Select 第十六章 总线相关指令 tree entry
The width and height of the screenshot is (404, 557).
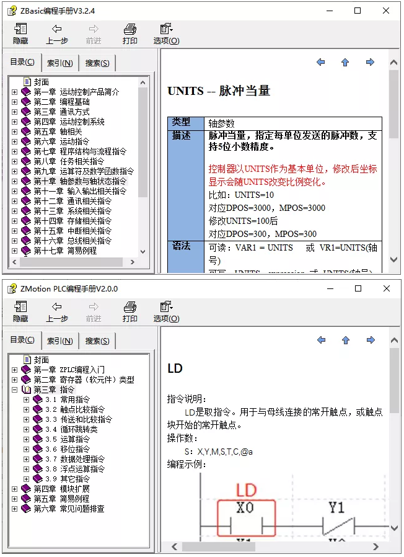[x=72, y=241]
